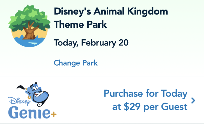Open the Change Park link
This screenshot has height=125, width=204.
[x=75, y=63]
